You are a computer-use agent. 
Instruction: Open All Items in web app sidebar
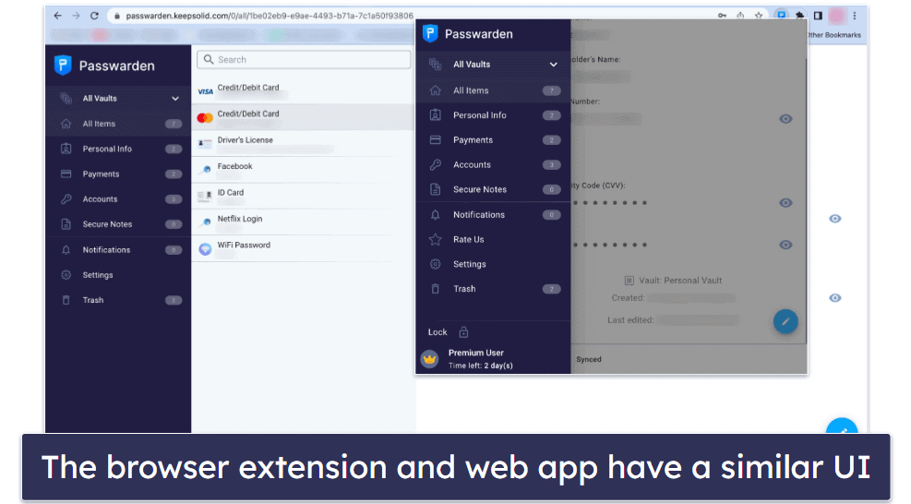coord(118,124)
